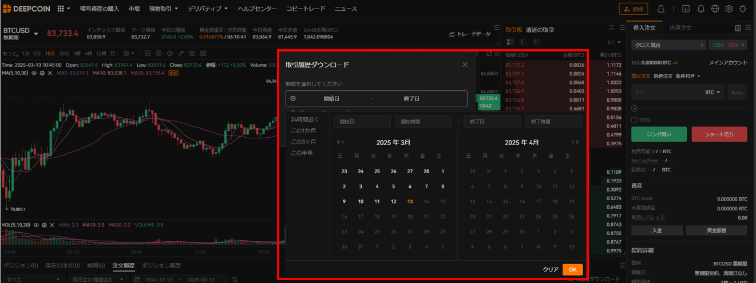Select the 15分 chart interval
Image resolution: width=756 pixels, height=283 pixels.
click(50, 53)
